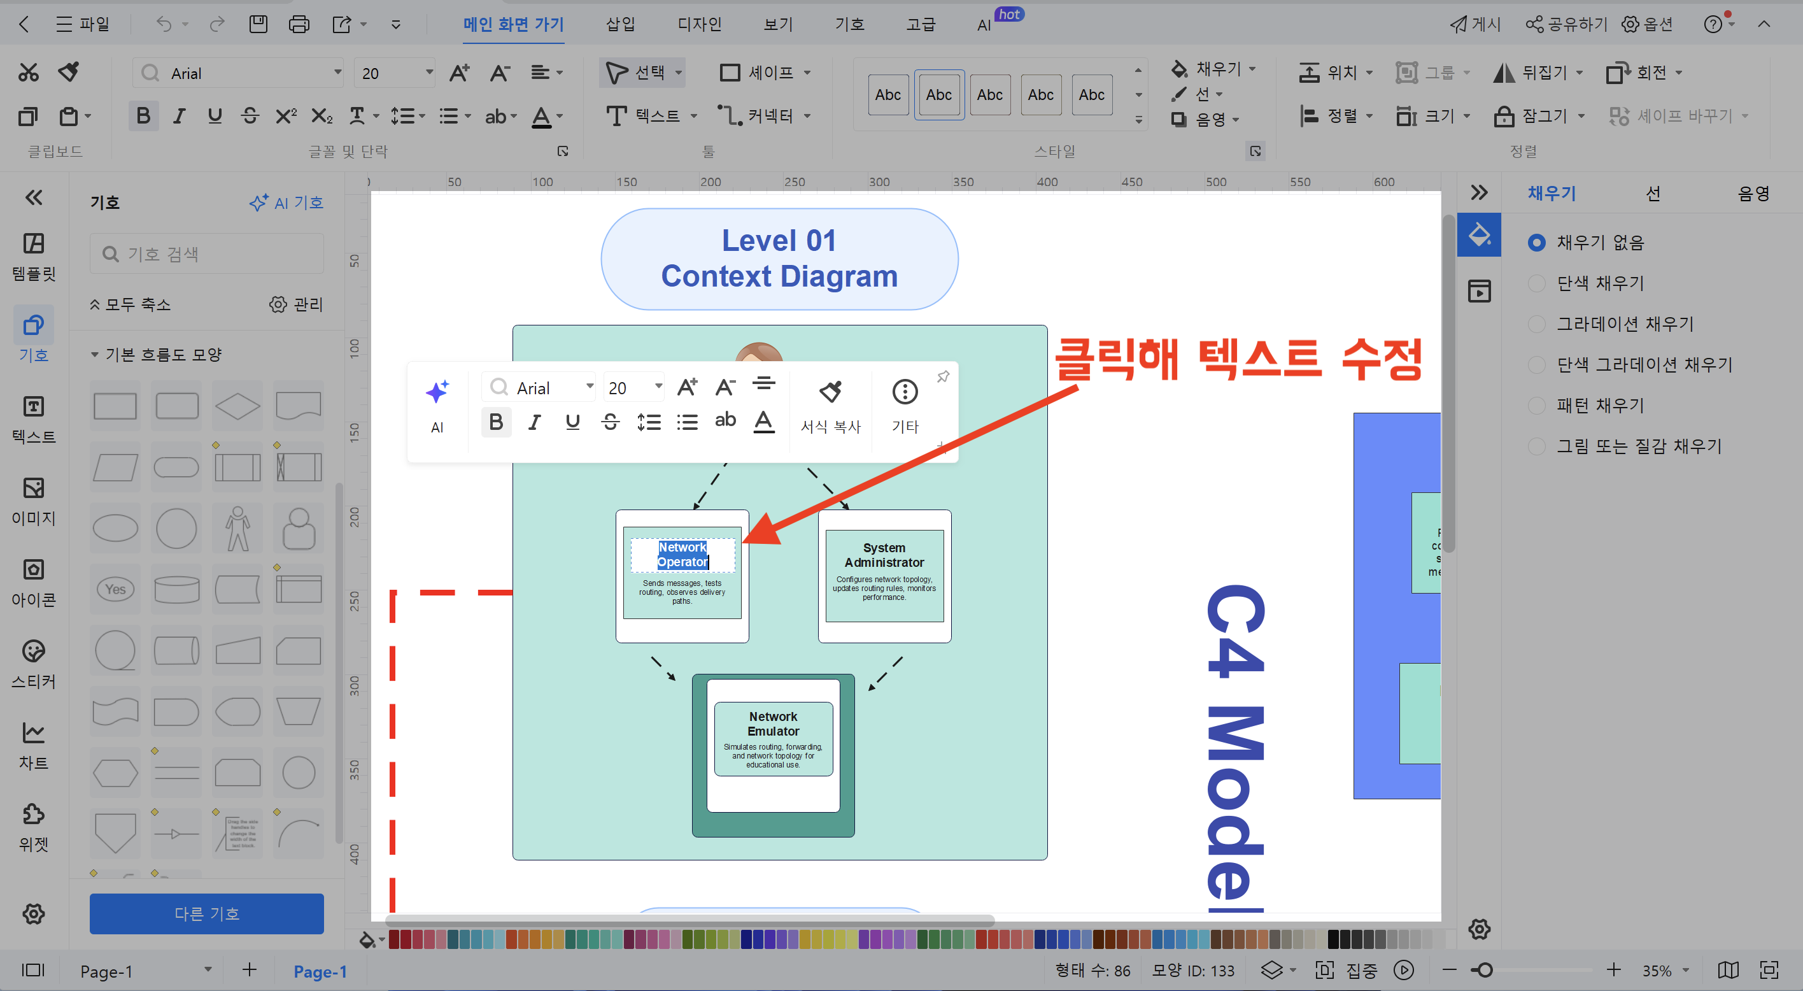Select 패턴 채우기 pattern fill option
The width and height of the screenshot is (1803, 991).
coord(1536,406)
